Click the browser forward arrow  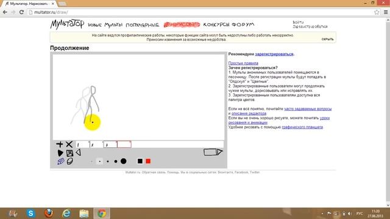click(x=13, y=12)
